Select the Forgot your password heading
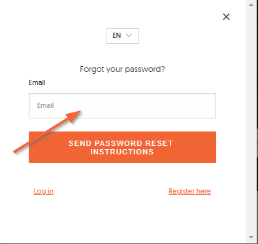Screen dimensions: 258x244 (x=122, y=69)
